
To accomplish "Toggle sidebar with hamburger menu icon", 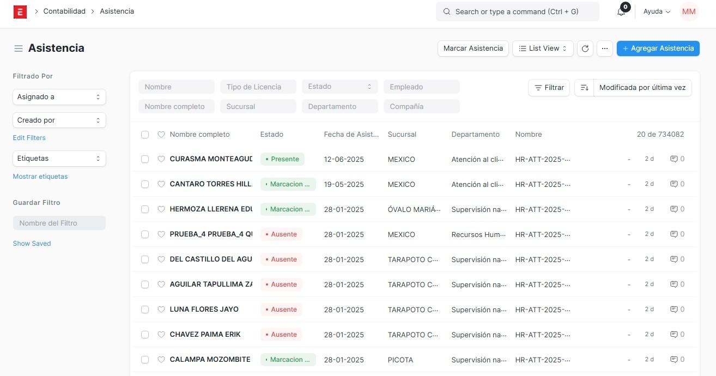I will (x=19, y=48).
